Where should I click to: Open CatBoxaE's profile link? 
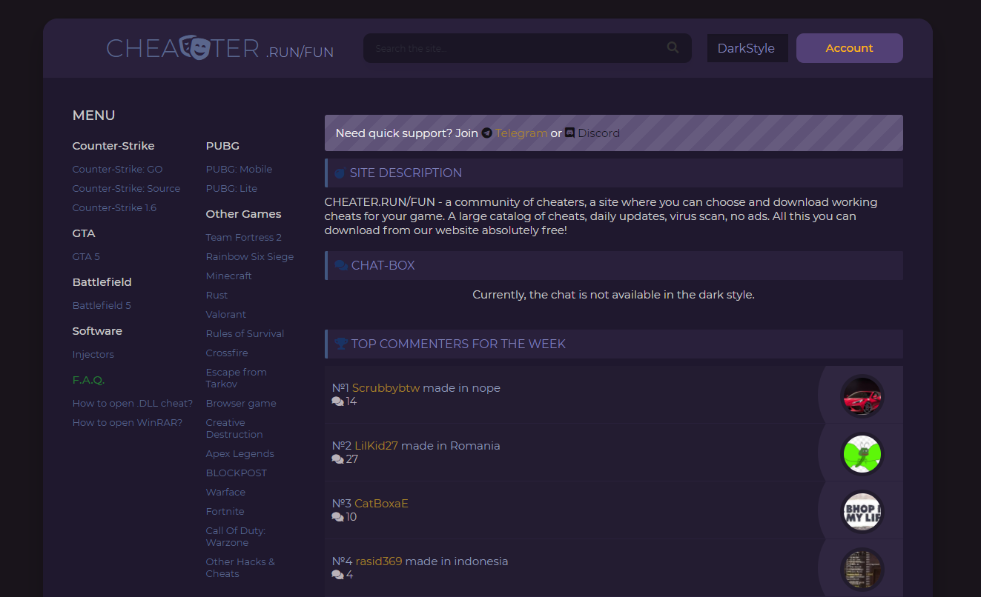[x=381, y=504]
